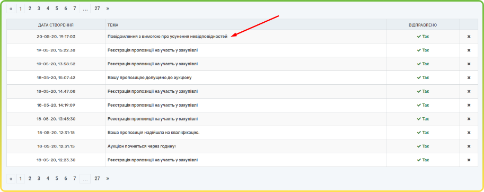Delete the message dated 20-05-20, 19:17:03
The width and height of the screenshot is (484, 192).
tap(469, 37)
